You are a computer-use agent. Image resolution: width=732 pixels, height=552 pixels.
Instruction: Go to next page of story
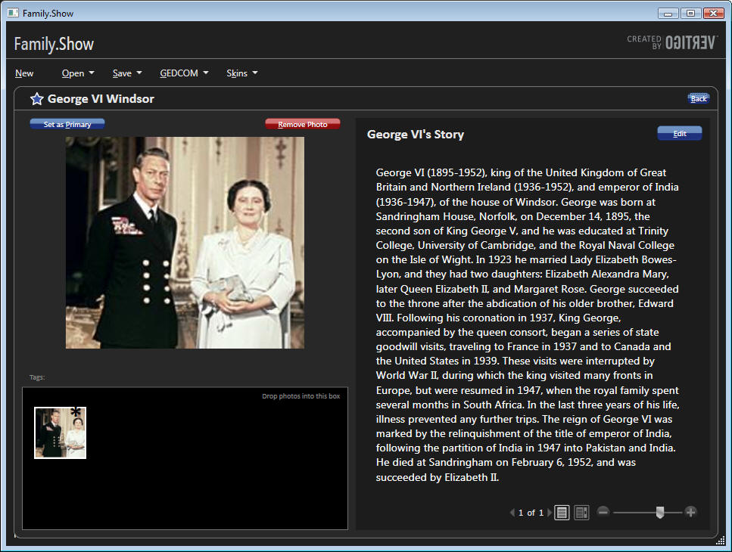click(x=550, y=513)
